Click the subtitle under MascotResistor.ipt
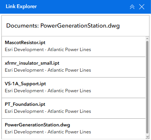The height and width of the screenshot is (140, 151). [x=48, y=50]
